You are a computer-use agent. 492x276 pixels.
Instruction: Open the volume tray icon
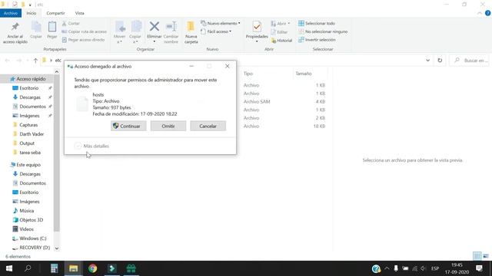(x=424, y=268)
